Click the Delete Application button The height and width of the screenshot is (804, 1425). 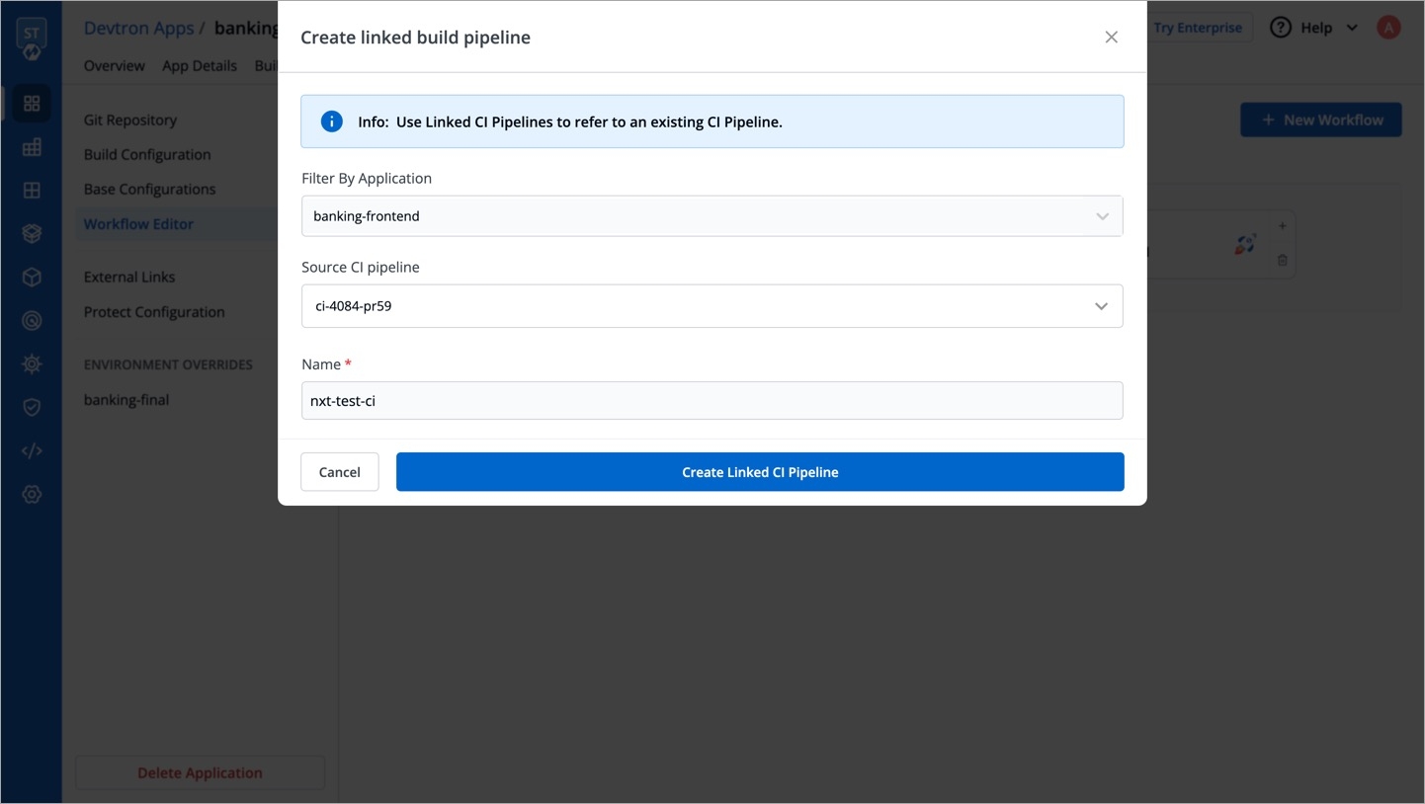click(x=200, y=773)
